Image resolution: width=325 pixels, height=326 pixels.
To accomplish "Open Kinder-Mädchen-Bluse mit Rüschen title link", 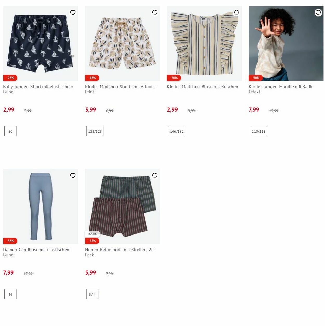I will tap(203, 87).
